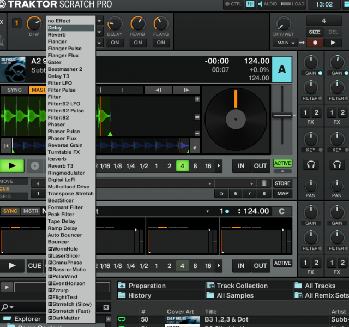Open the first effect slot dropdown arrow
Image resolution: width=349 pixels, height=327 pixels.
(x=99, y=21)
